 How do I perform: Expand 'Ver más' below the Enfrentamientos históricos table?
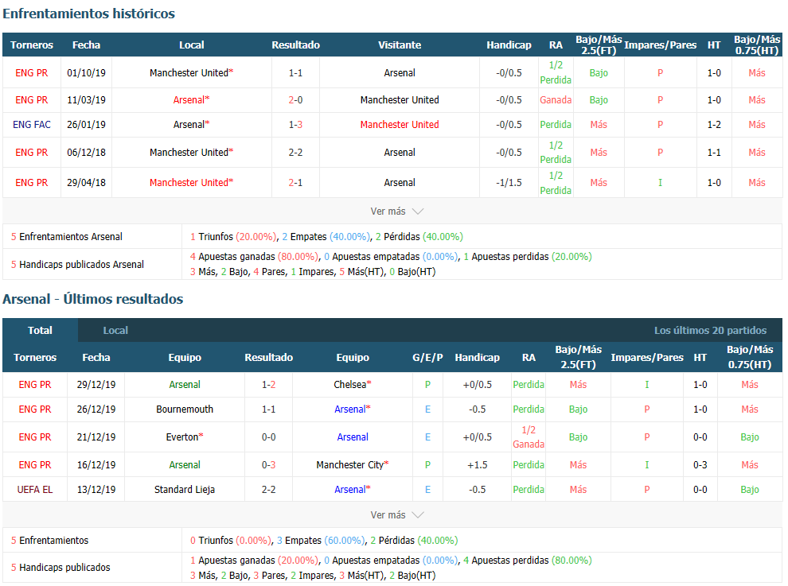point(396,212)
